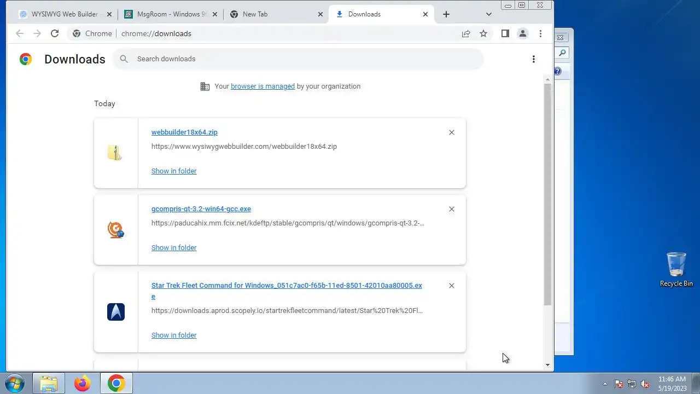Click the paducahix.mm.fcix.net source URL text

point(288,223)
